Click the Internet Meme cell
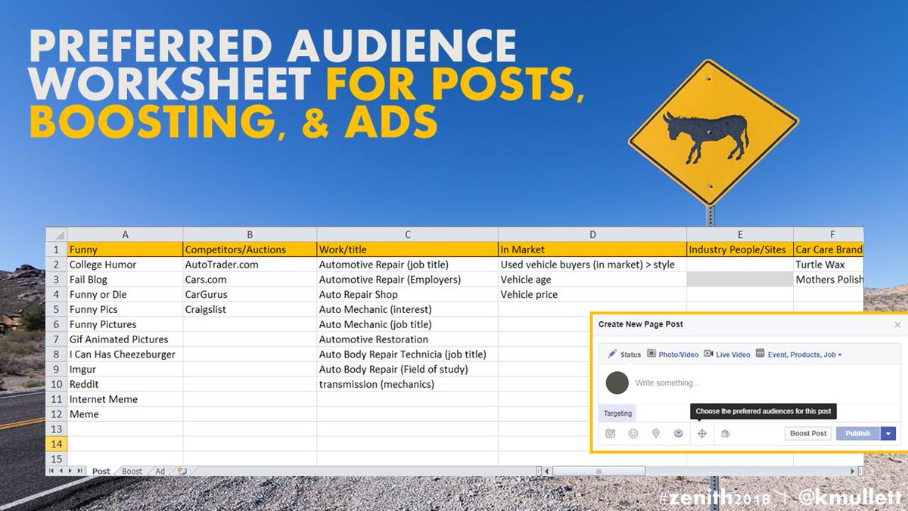This screenshot has width=908, height=511. point(125,399)
